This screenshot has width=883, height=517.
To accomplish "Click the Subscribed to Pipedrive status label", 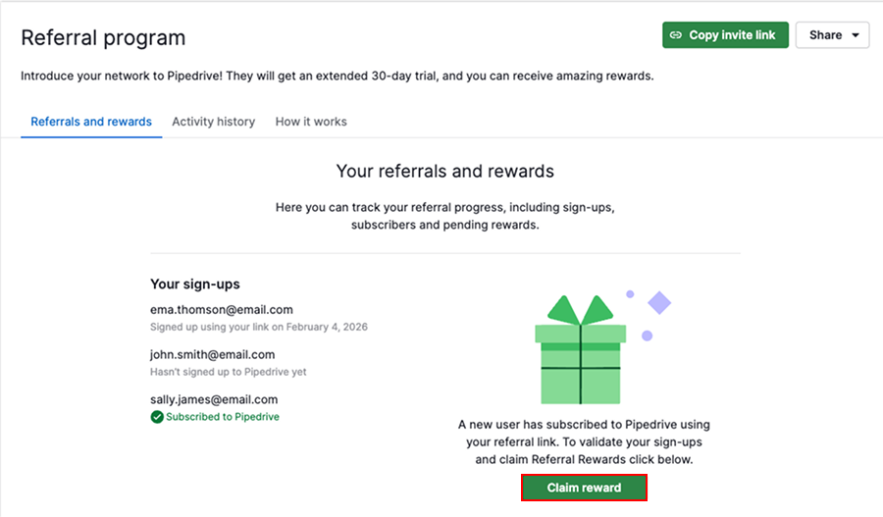I will tap(223, 417).
